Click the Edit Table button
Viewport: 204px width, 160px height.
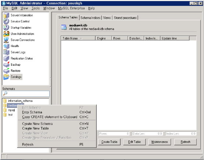tap(135, 142)
